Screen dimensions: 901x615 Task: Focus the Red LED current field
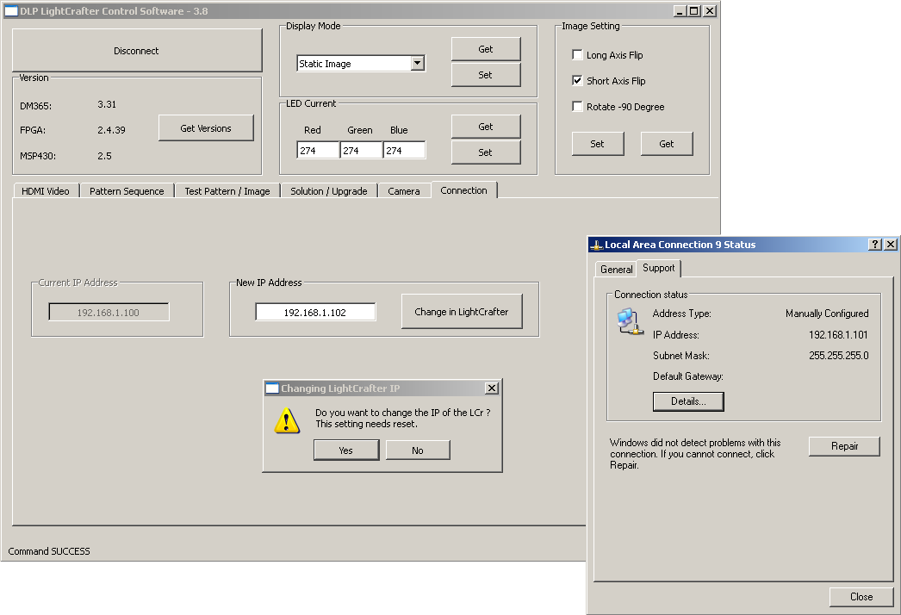tap(318, 151)
